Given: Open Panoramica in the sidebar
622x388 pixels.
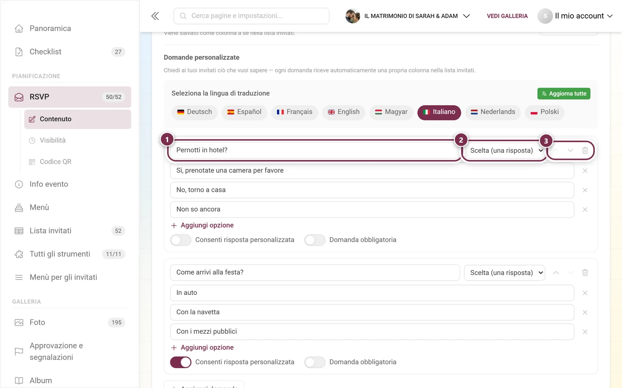Looking at the screenshot, I should pos(70,28).
